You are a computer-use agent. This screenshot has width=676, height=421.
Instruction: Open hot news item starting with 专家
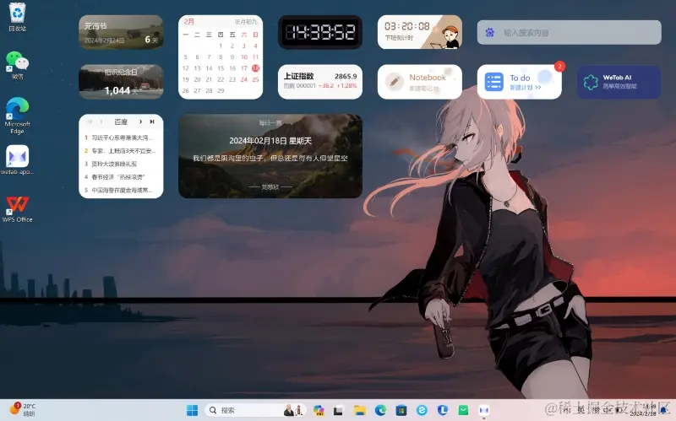click(x=120, y=151)
